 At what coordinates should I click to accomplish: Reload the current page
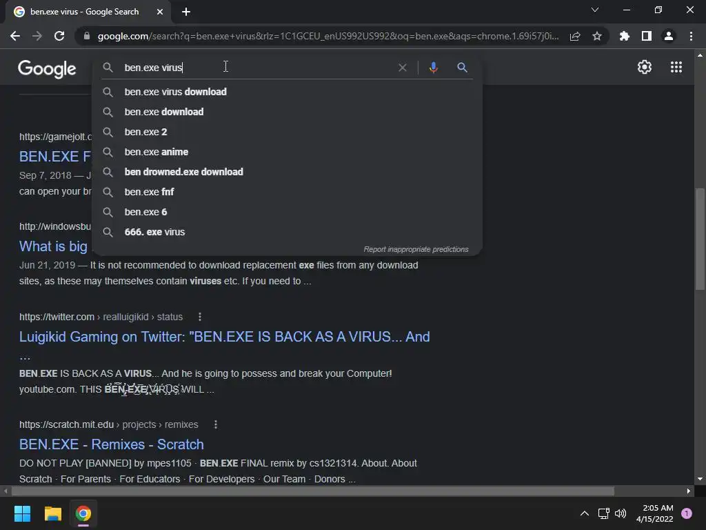(59, 36)
